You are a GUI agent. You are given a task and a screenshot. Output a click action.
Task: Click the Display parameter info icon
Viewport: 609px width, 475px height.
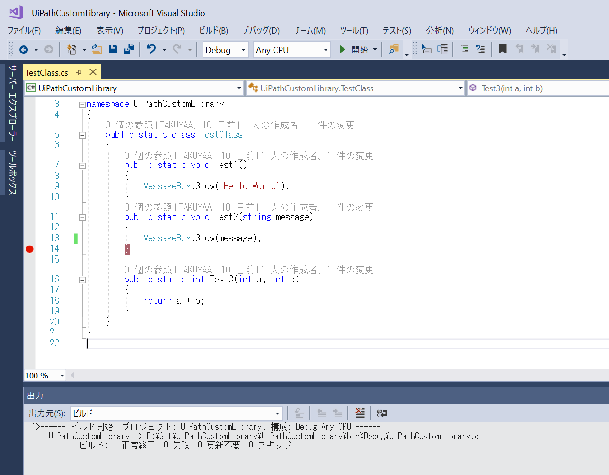[x=443, y=49]
